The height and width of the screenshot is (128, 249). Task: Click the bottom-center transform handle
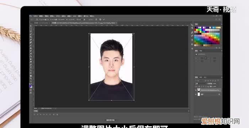click(x=111, y=100)
